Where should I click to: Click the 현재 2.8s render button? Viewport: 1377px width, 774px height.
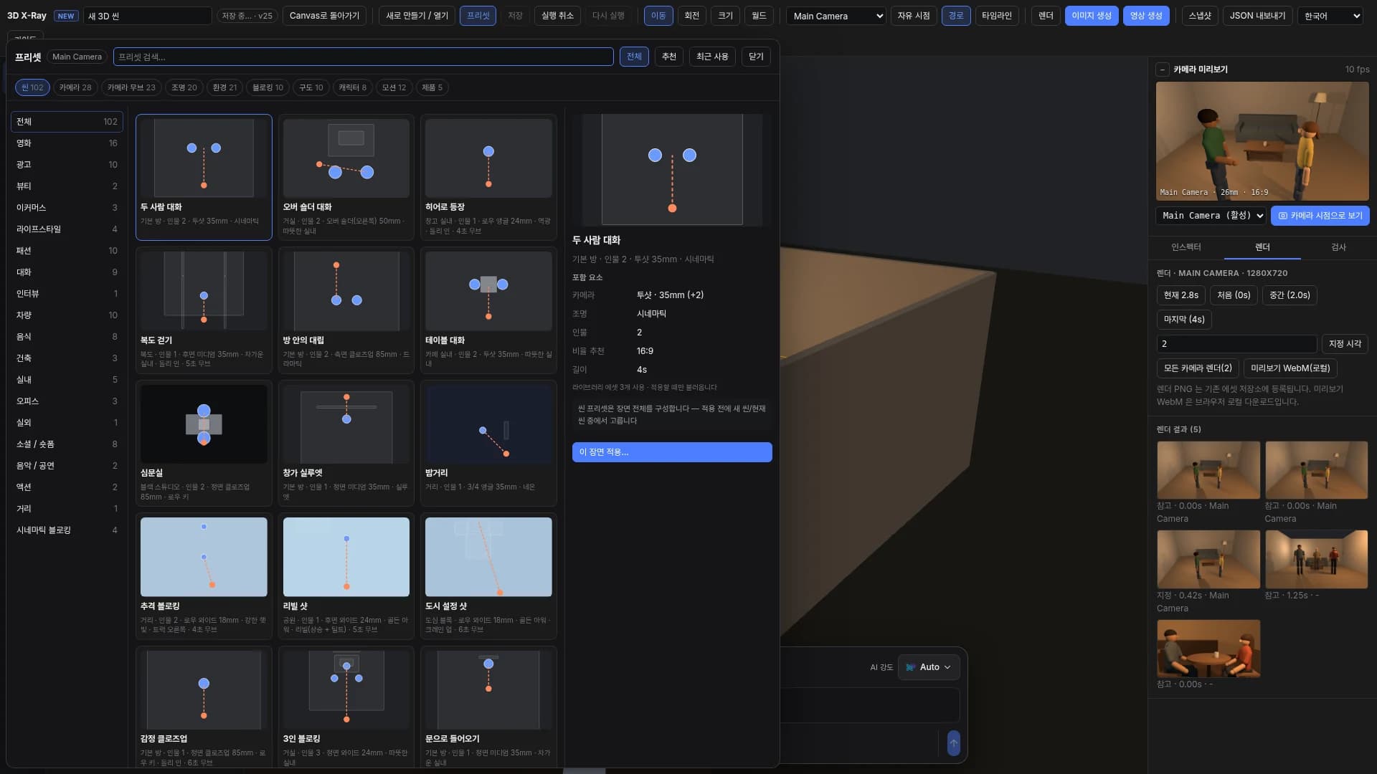pyautogui.click(x=1180, y=295)
